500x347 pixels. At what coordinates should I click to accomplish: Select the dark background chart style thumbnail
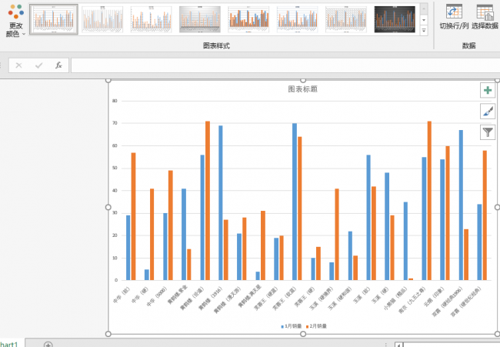395,19
